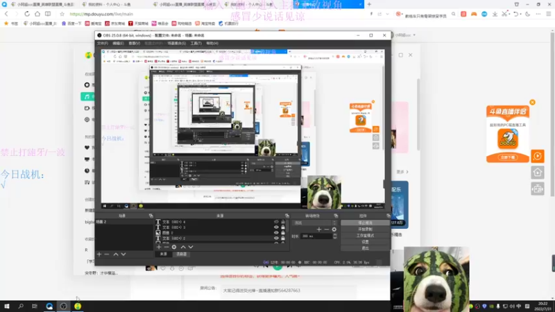Image resolution: width=555 pixels, height=312 pixels.
Task: Add a new scene with plus icon
Action: coord(99,254)
